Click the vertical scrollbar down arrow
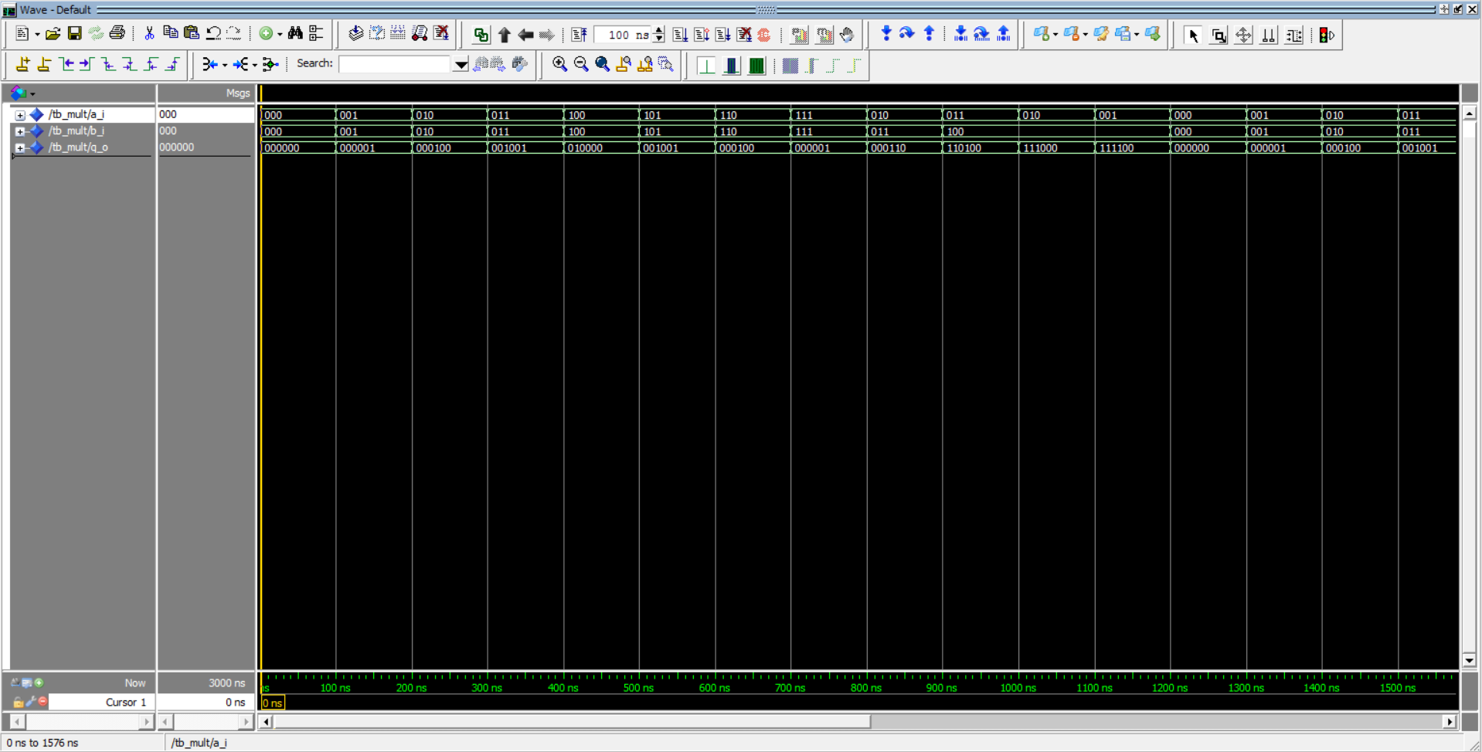 click(x=1470, y=660)
